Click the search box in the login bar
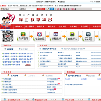Screen dimensions: 101x101 96,9
